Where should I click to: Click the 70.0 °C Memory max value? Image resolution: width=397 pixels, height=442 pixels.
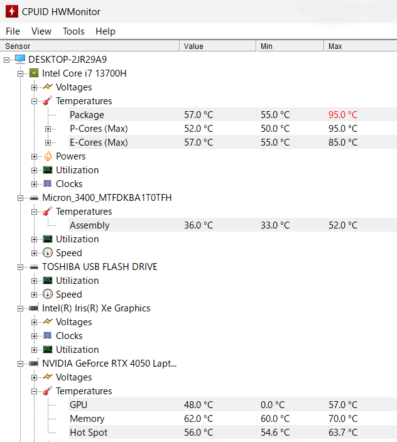(343, 419)
